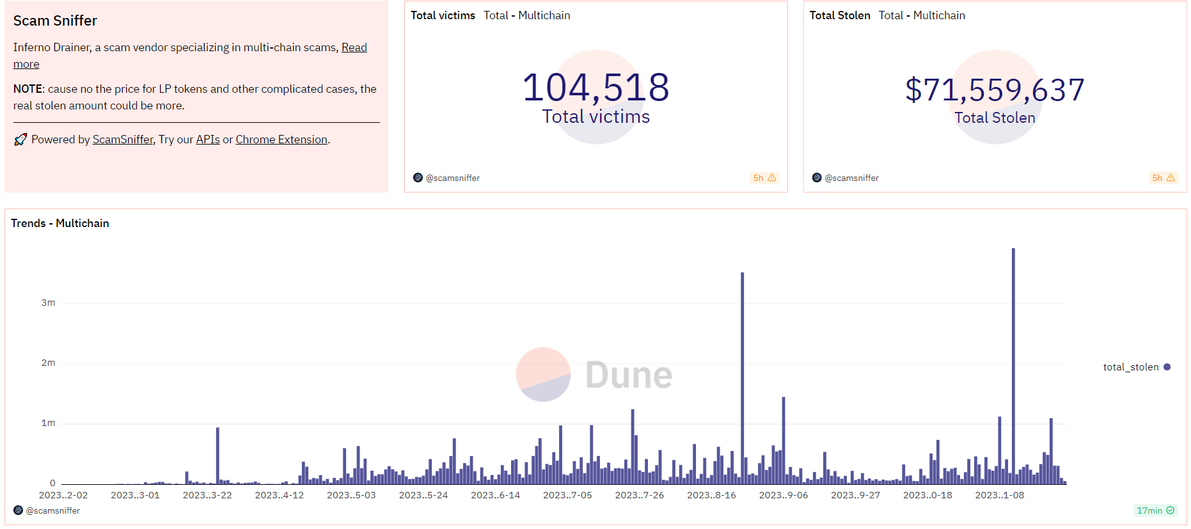1191x529 pixels.
Task: Click the 'Scam Sniffer' heading
Action: [x=55, y=20]
